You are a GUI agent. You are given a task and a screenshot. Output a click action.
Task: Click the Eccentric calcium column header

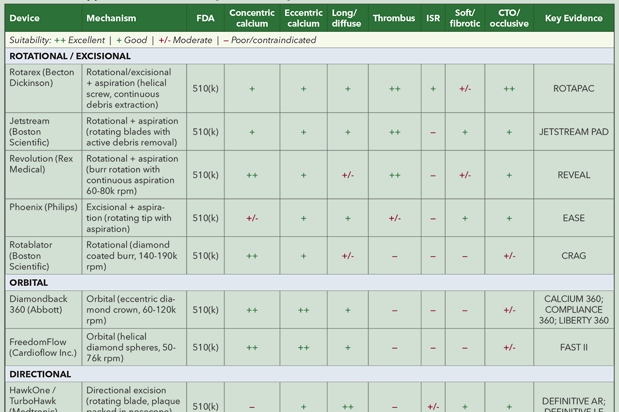[303, 18]
